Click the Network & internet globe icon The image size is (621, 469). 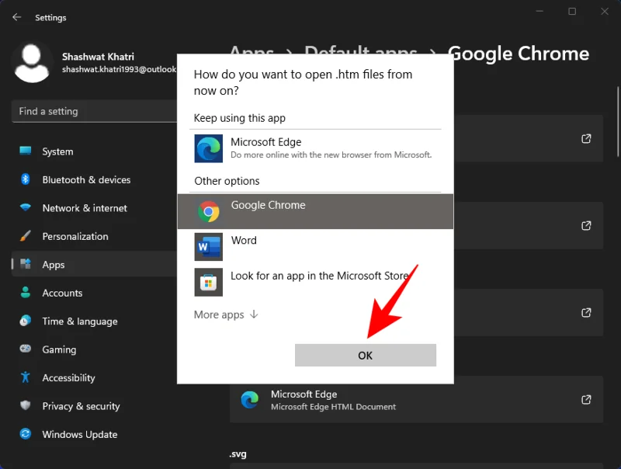coord(24,208)
